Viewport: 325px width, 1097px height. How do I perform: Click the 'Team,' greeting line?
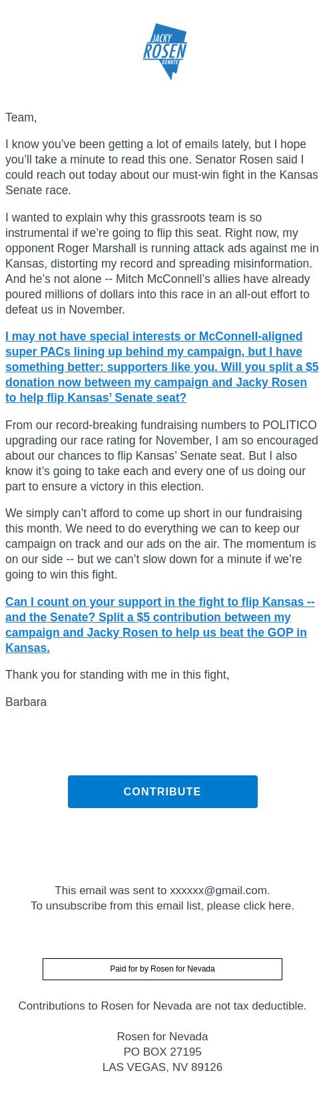click(x=21, y=117)
